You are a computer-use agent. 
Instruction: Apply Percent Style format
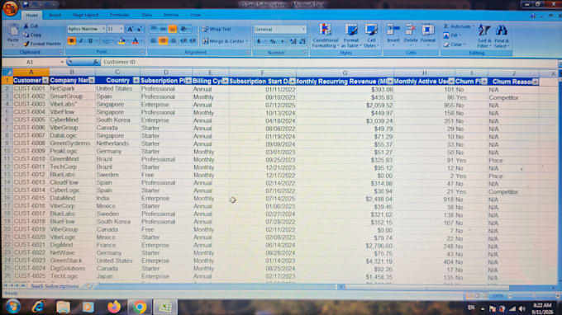click(x=273, y=41)
